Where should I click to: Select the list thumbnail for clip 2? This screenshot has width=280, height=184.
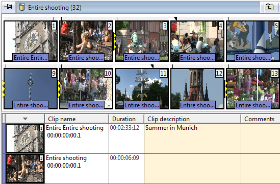[x=25, y=169]
